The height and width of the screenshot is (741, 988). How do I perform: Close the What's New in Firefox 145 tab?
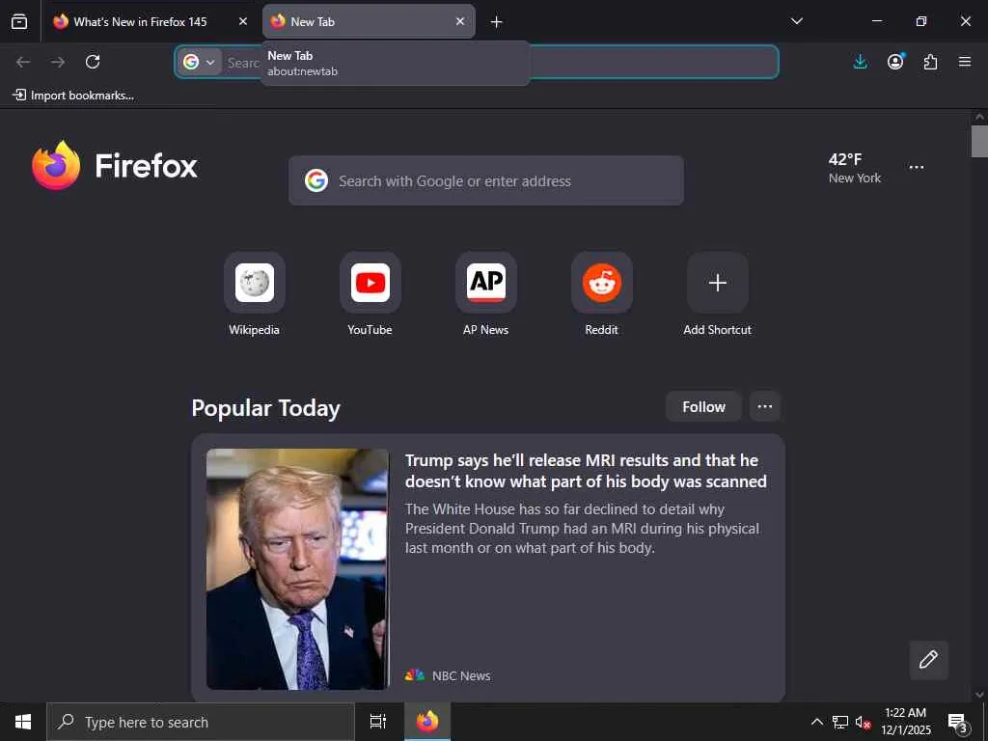click(x=242, y=21)
